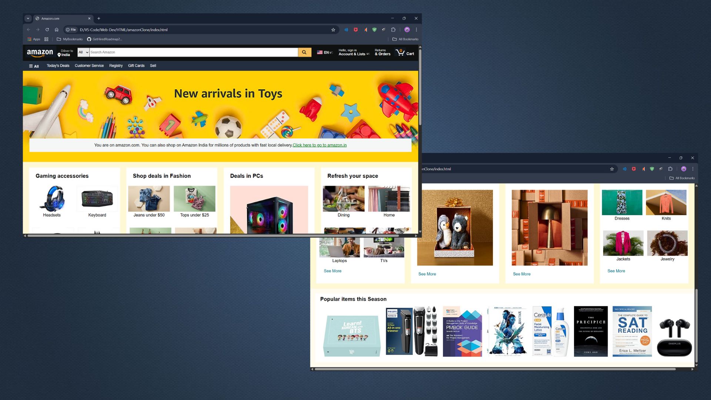Click the Amazon logo
711x400 pixels.
40,53
